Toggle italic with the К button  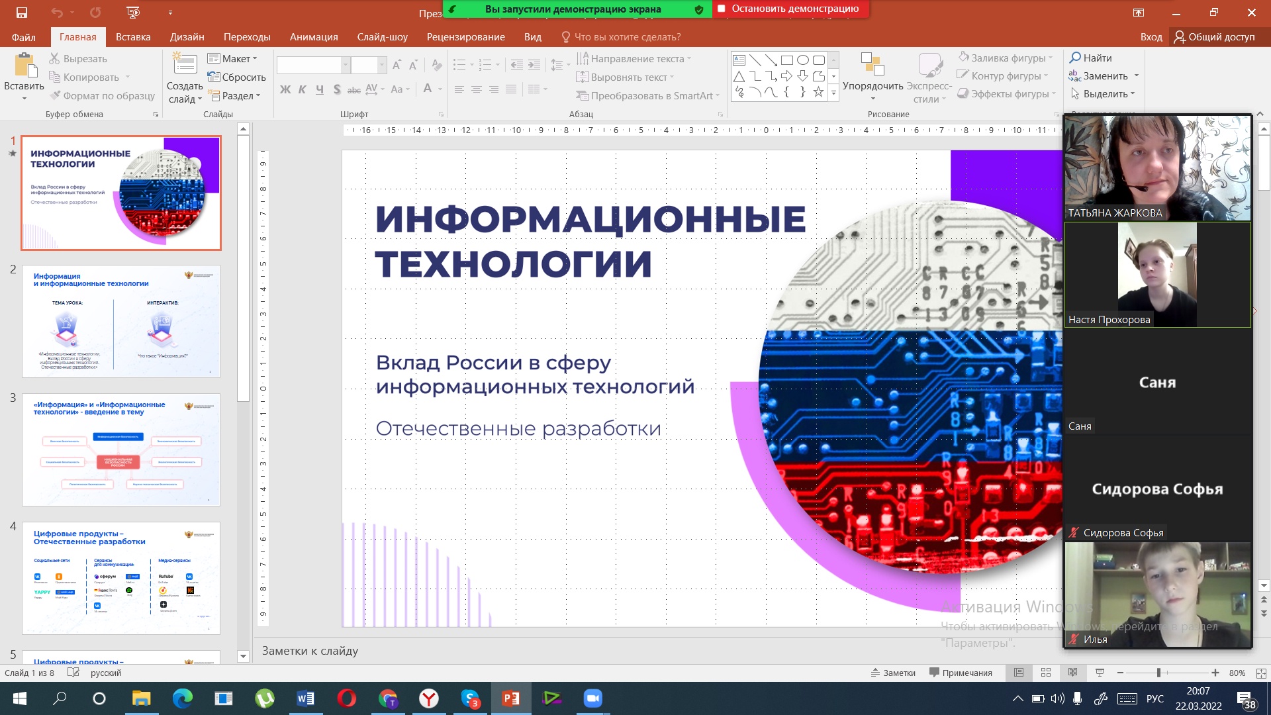(x=303, y=89)
